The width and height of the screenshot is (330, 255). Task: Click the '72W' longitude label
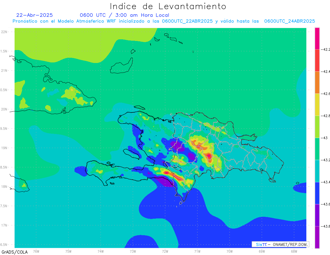[x=165, y=251]
